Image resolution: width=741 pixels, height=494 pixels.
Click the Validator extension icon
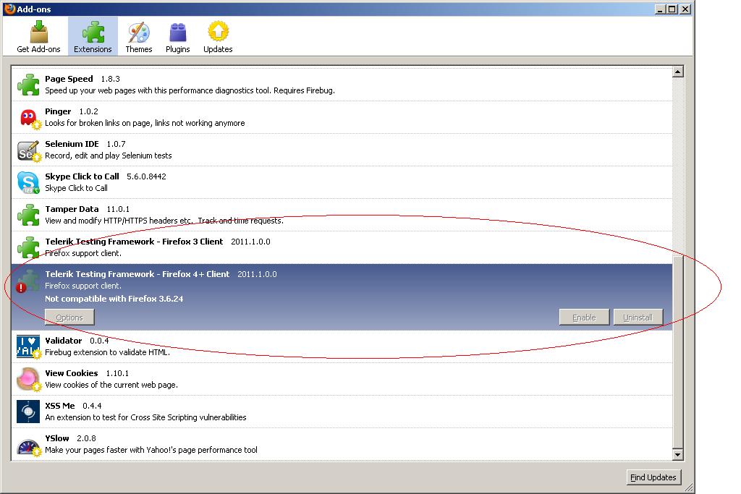click(28, 346)
